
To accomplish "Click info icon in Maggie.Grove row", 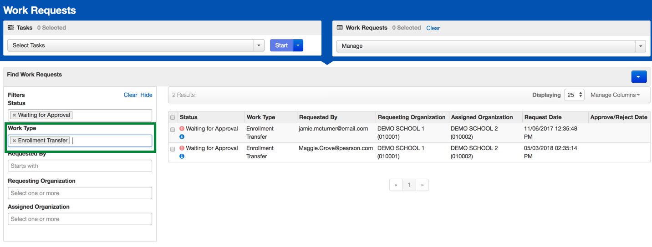I will [182, 156].
